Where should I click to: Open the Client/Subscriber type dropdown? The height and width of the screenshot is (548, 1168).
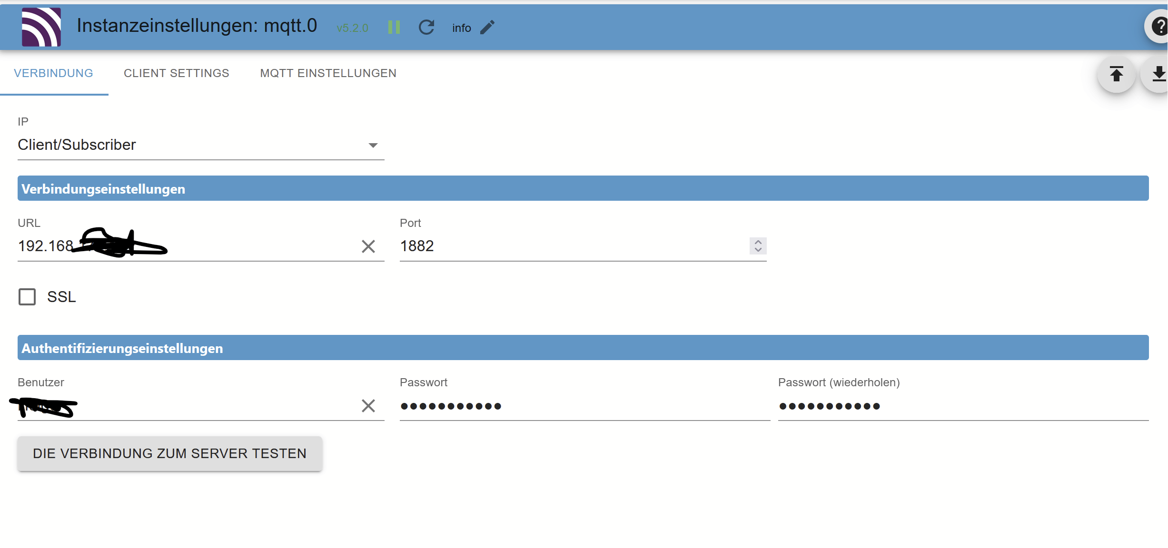coord(200,145)
